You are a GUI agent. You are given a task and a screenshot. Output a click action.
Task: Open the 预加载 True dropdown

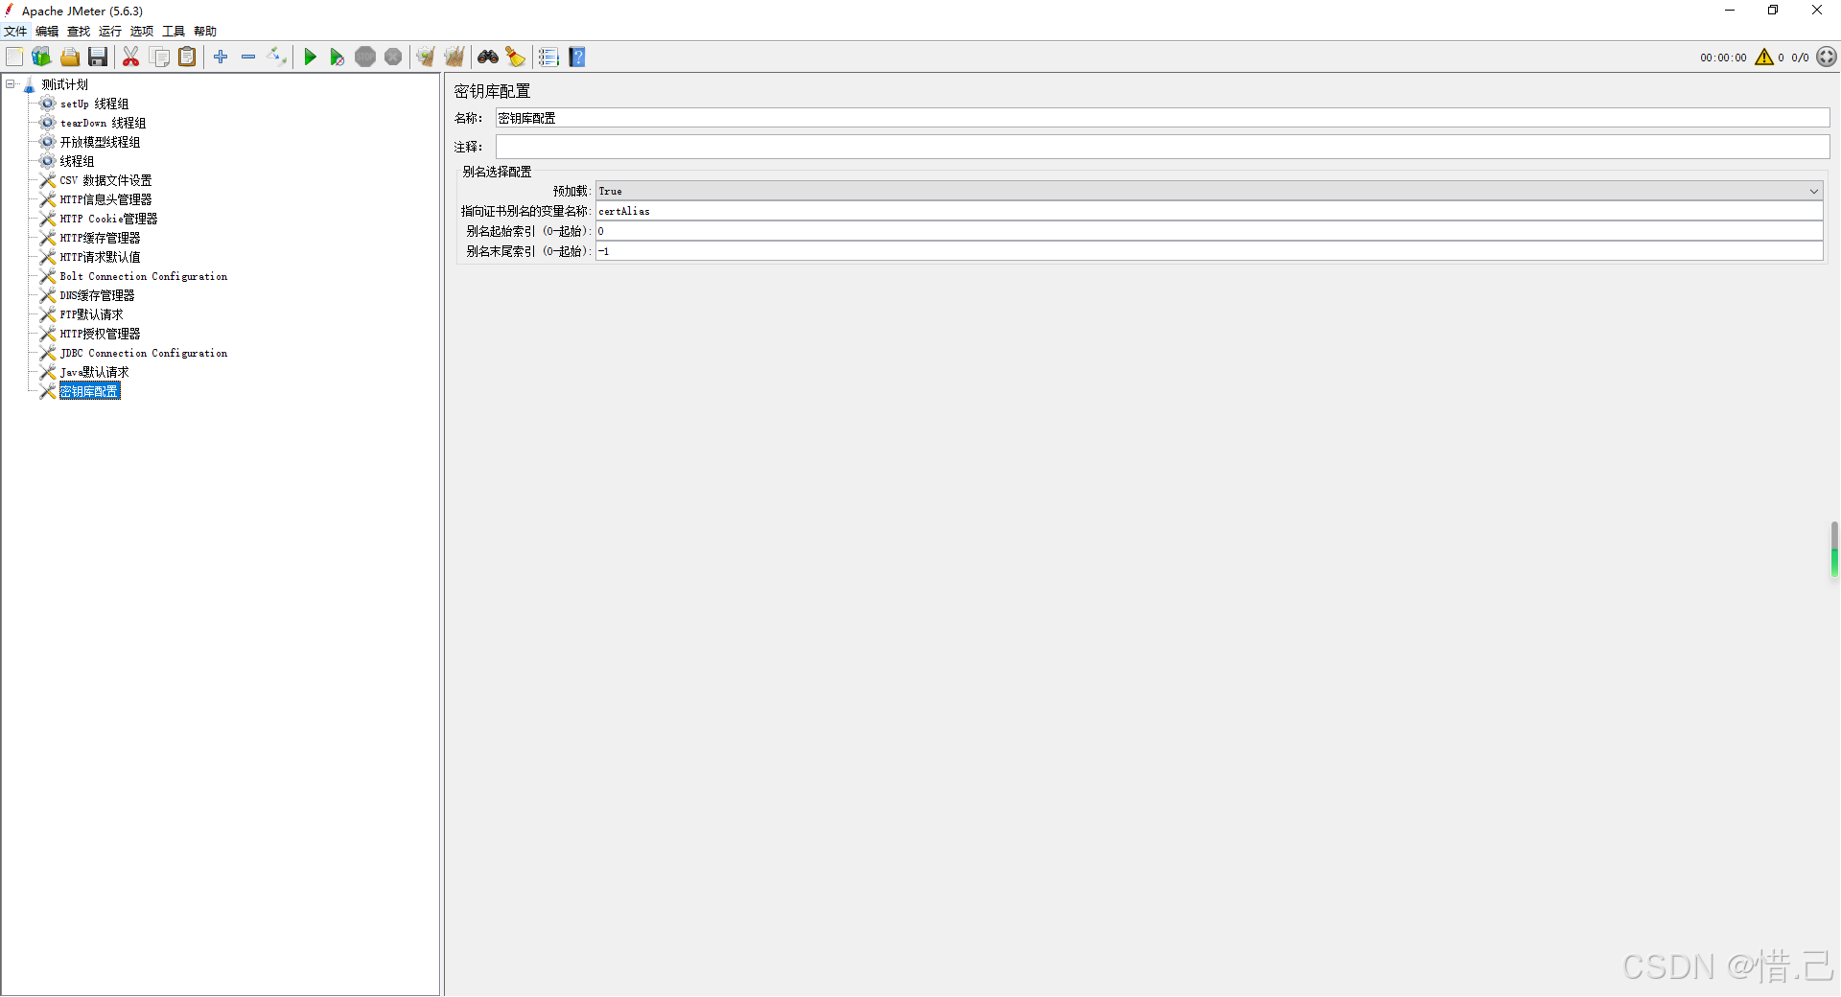(x=1209, y=191)
